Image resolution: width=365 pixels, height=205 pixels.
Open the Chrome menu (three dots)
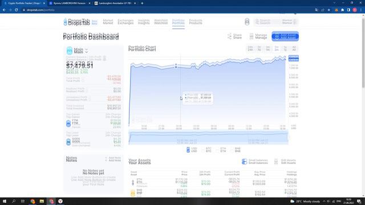click(x=361, y=10)
